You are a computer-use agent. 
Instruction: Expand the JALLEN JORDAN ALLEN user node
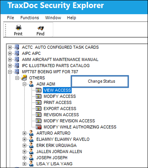click(x=25, y=152)
